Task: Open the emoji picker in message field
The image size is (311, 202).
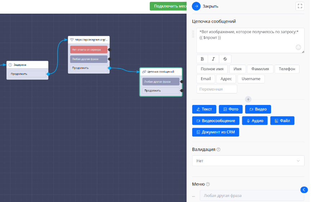Action: point(298,47)
